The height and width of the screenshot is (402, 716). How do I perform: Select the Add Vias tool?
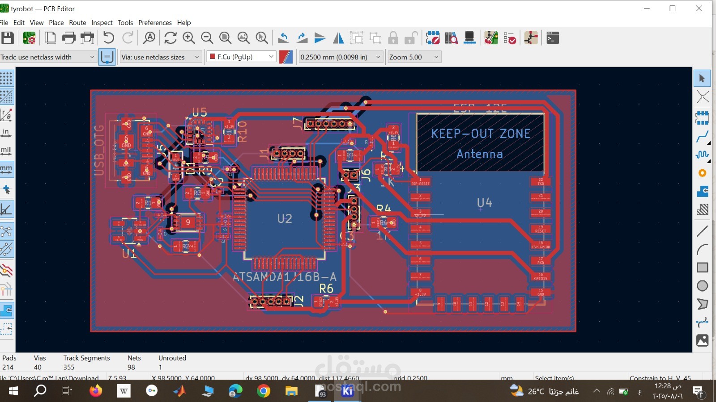coord(702,173)
